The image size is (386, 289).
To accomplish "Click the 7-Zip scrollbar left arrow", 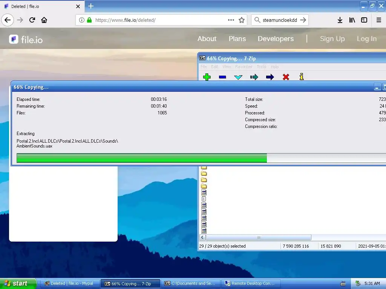I will point(202,237).
